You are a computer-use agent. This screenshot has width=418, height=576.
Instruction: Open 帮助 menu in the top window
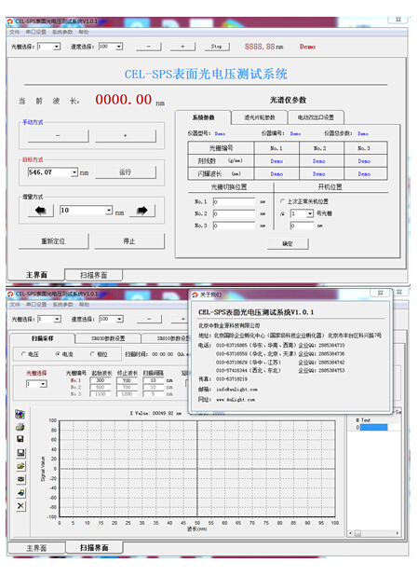(x=84, y=33)
